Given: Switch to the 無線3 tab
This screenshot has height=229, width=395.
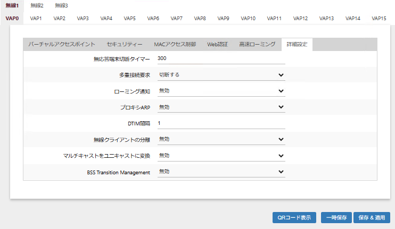Looking at the screenshot, I should click(x=62, y=5).
